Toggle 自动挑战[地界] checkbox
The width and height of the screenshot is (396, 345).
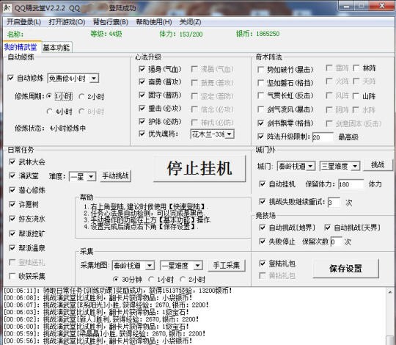coord(262,228)
